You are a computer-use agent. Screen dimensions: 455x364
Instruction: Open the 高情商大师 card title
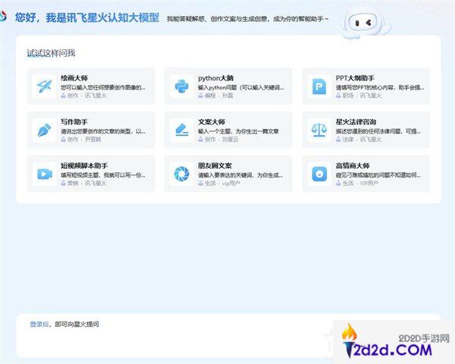point(353,165)
